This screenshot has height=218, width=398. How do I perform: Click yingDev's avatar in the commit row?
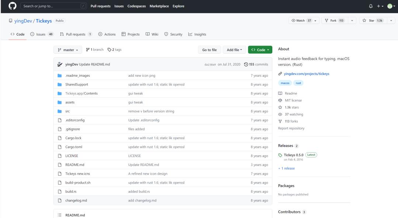(x=60, y=65)
